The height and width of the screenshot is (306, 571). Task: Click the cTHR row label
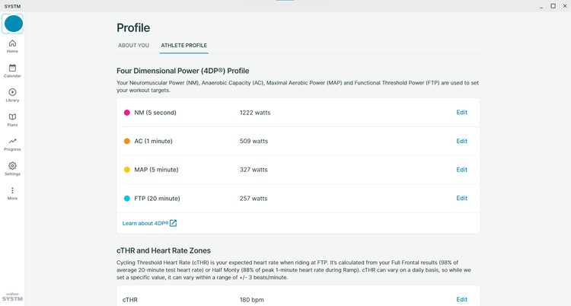[x=130, y=300]
